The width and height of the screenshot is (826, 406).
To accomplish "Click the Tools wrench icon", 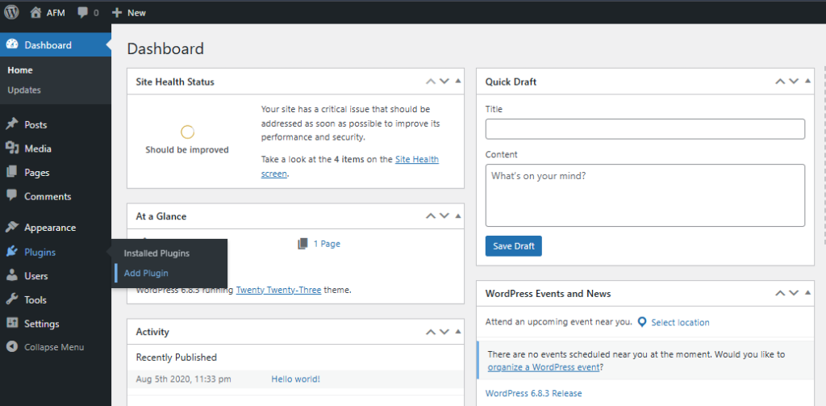I will point(12,299).
